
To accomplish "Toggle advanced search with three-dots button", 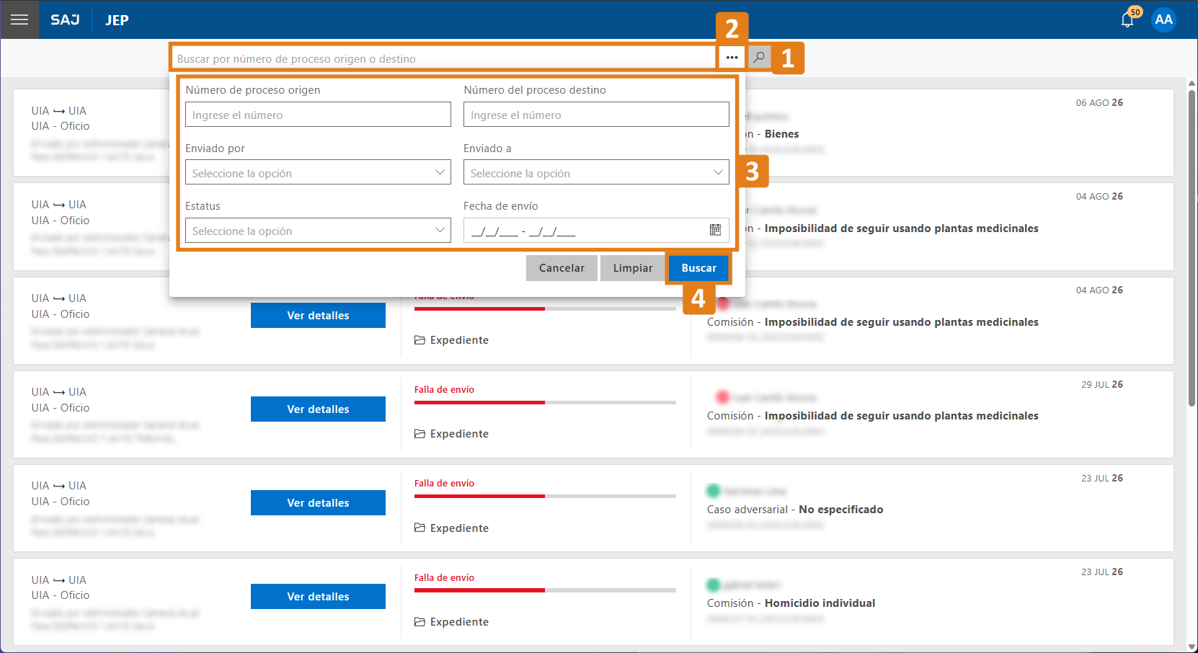I will pyautogui.click(x=732, y=57).
